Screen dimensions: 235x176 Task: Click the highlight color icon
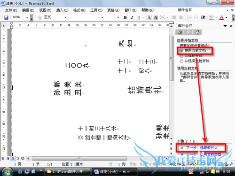click(x=211, y=17)
